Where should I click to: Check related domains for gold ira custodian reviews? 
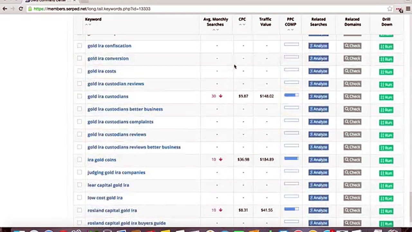coord(352,84)
